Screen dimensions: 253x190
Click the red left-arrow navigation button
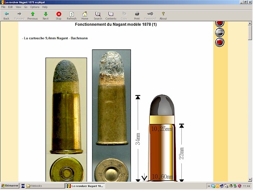point(220,24)
